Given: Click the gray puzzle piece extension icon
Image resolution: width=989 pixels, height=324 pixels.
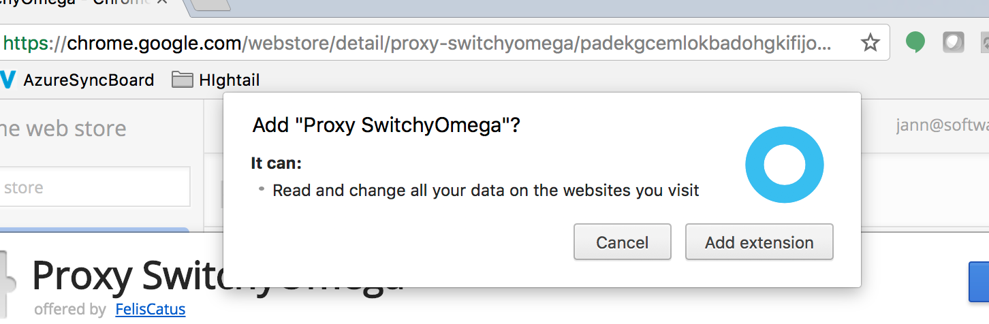Looking at the screenshot, I should (7, 278).
